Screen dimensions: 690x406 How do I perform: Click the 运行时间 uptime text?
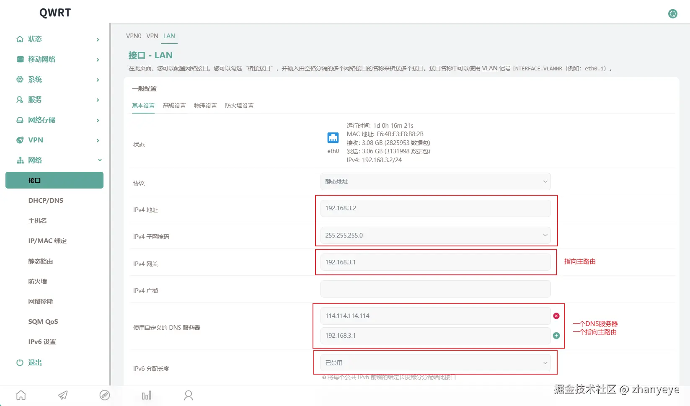[380, 126]
